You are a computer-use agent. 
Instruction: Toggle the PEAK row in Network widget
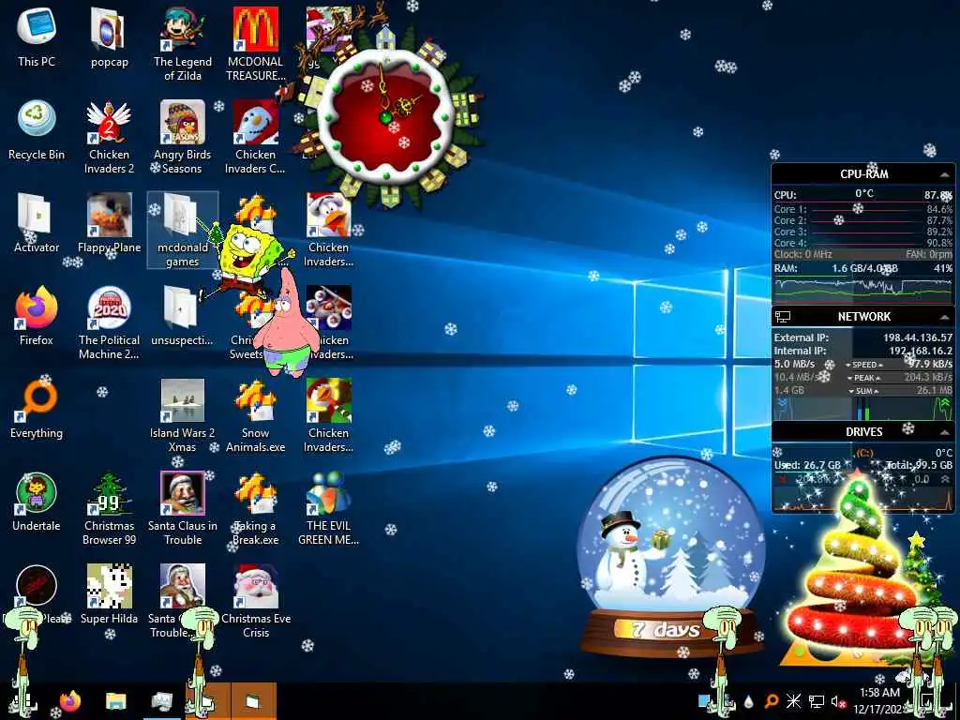[x=863, y=378]
